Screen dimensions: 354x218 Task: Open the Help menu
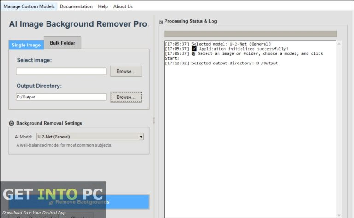[x=103, y=6]
